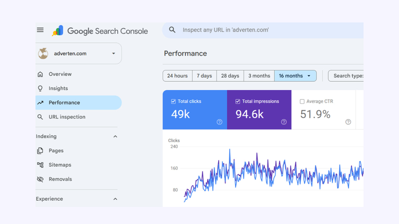Enable the Average CTR checkbox
Viewport: 399px width, 224px height.
[302, 101]
